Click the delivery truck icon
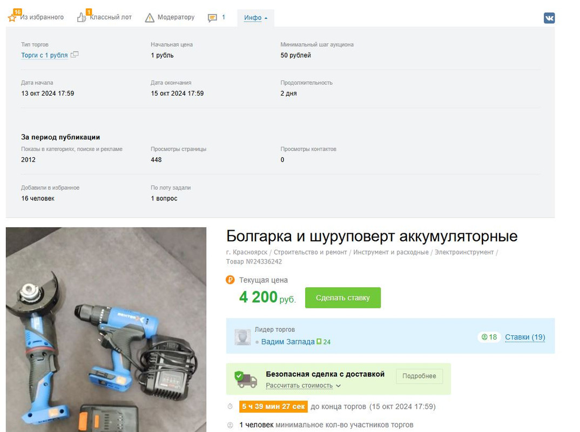Screen dimensions: 580x432 [x=246, y=379]
